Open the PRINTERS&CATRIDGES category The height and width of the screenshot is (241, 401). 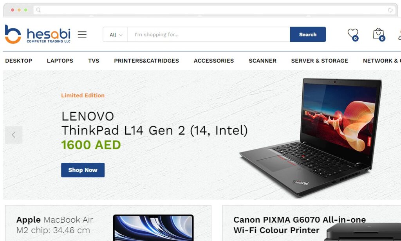[x=146, y=61]
